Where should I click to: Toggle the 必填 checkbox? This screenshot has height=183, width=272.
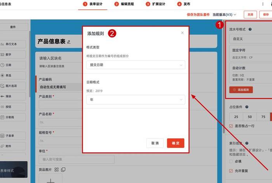[x=231, y=161]
